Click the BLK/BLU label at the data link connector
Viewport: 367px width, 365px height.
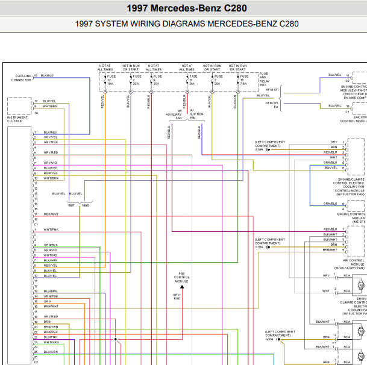pos(47,75)
